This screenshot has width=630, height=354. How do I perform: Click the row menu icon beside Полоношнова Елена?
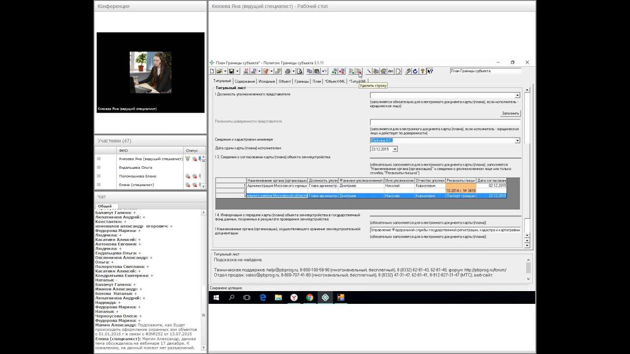point(98,176)
